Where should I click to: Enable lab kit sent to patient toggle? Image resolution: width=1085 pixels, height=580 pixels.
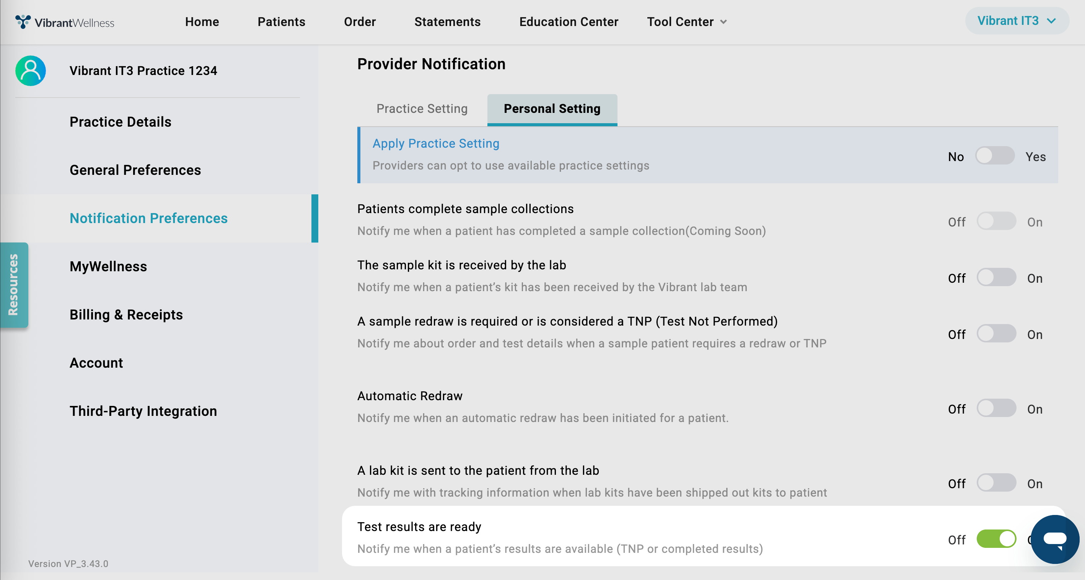point(996,483)
